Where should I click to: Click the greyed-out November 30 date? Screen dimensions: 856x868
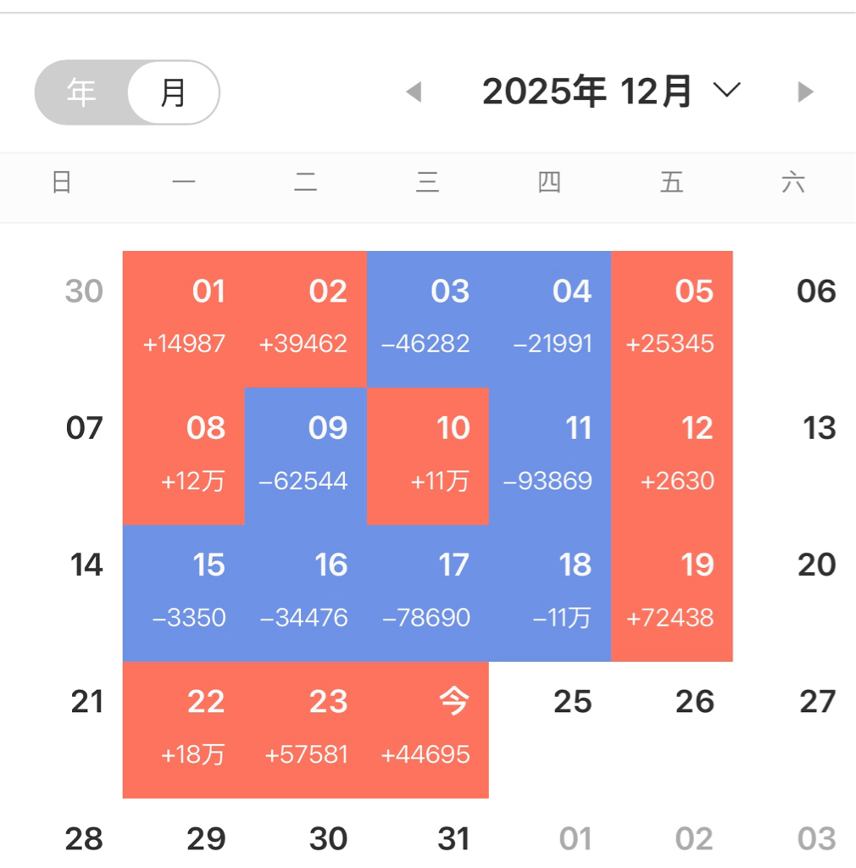[x=84, y=292]
